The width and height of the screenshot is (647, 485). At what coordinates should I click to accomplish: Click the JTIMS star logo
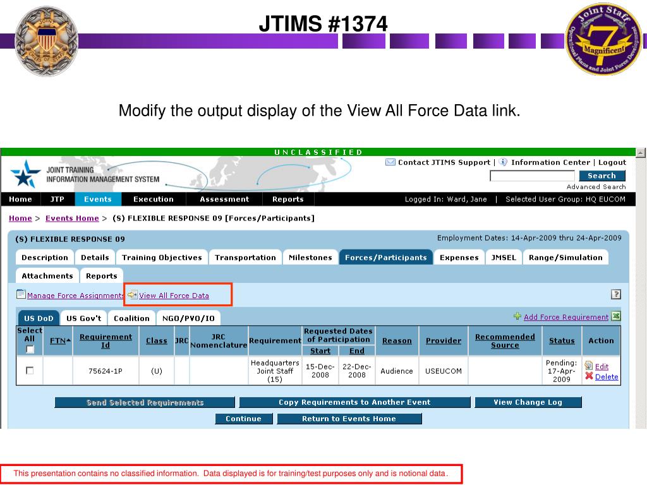click(25, 174)
